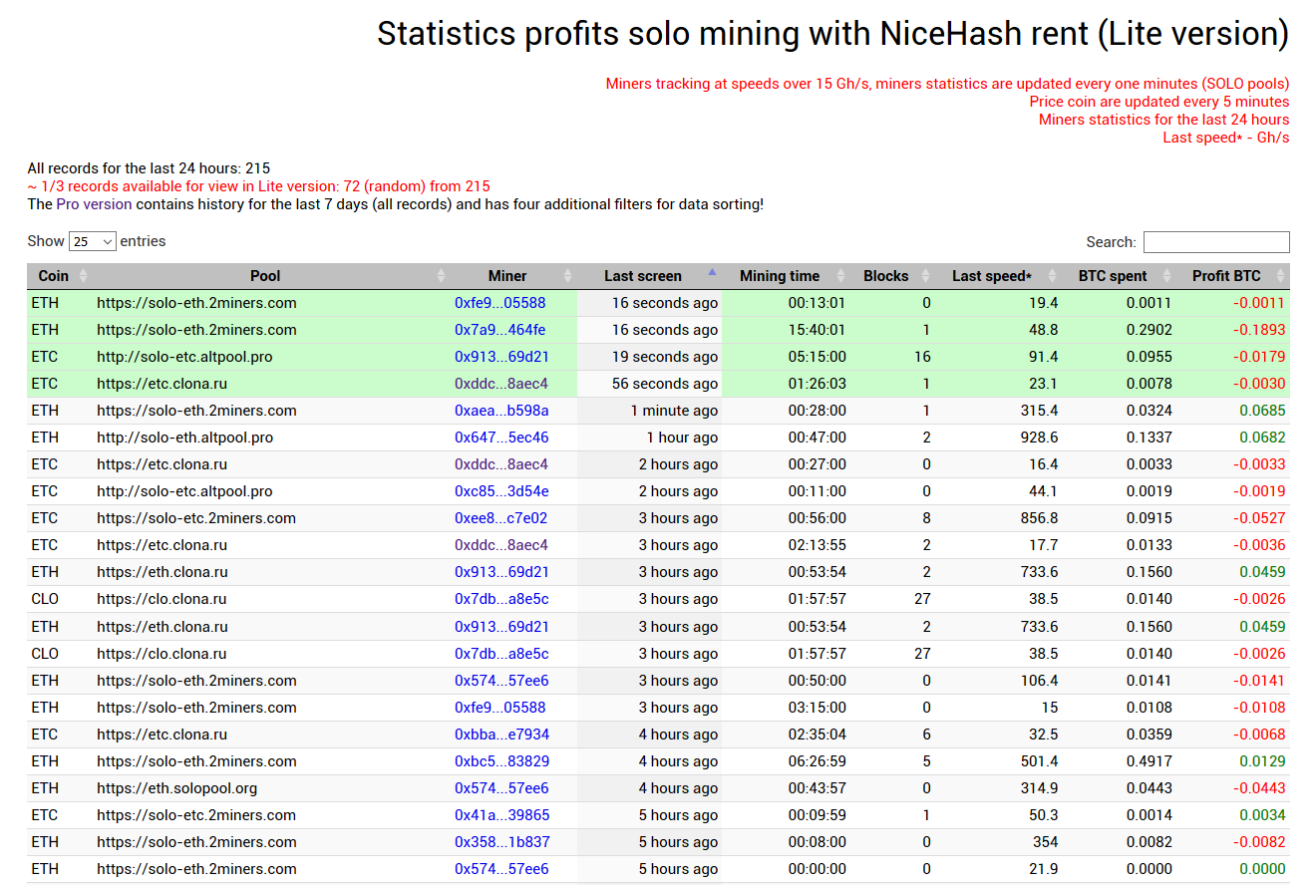The height and width of the screenshot is (885, 1316).
Task: Open miner link 0xbc5...83829
Action: pos(501,761)
